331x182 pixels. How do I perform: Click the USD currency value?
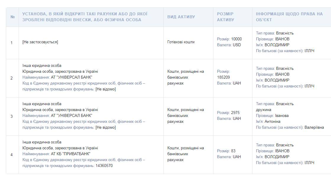(237, 45)
